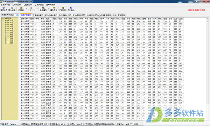The width and height of the screenshot is (210, 126).
Task: Expand the 12班 tree node
Action: [x=6, y=43]
